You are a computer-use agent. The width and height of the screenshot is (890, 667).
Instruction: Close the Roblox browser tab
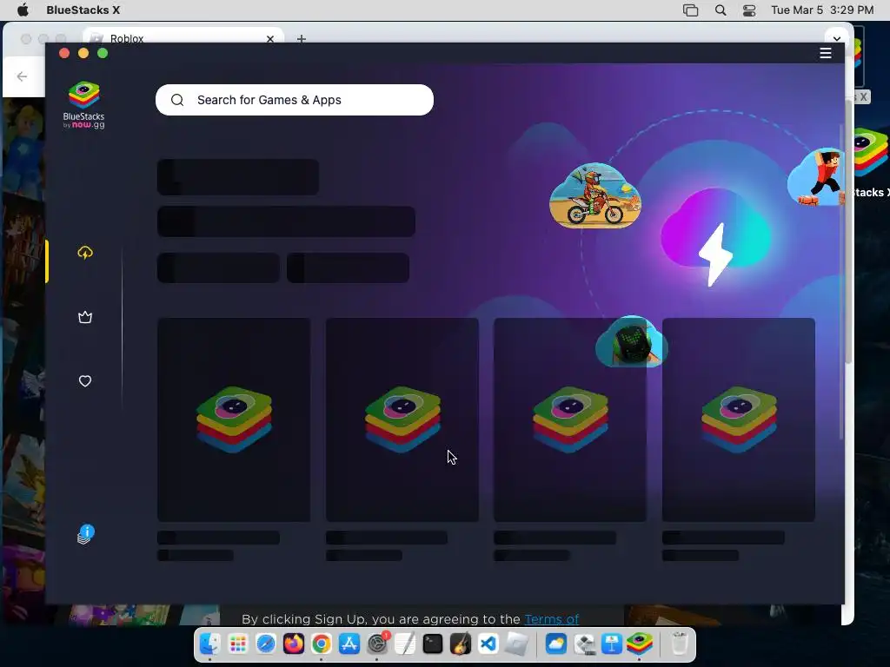tap(270, 38)
